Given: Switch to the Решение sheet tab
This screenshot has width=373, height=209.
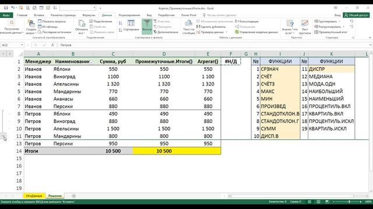Looking at the screenshot, I should click(55, 196).
